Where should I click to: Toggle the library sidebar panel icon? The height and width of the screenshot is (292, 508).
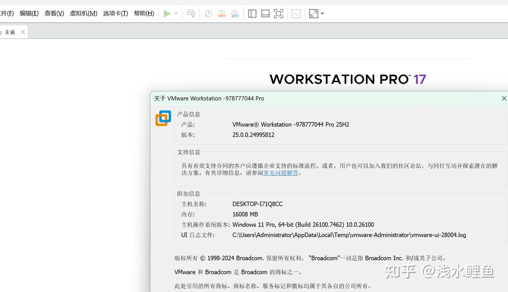pos(252,13)
